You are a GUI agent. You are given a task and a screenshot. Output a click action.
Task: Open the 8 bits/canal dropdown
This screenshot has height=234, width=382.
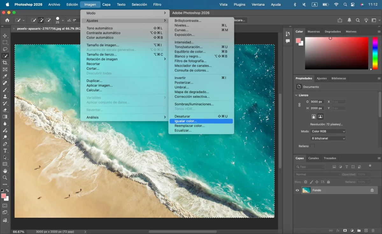[x=328, y=138]
